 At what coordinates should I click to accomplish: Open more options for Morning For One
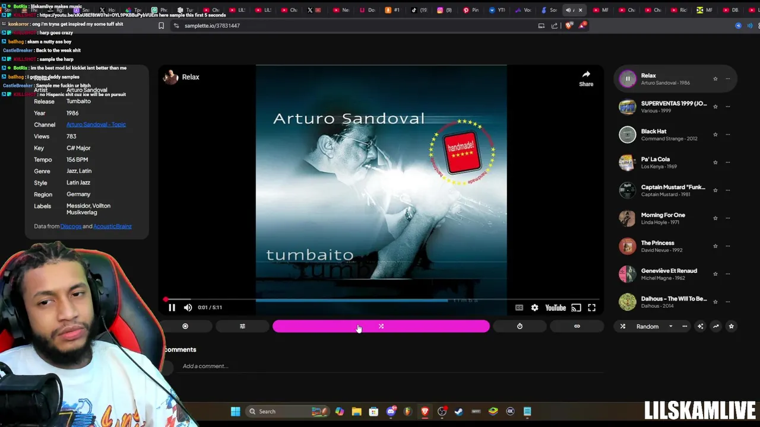point(727,218)
